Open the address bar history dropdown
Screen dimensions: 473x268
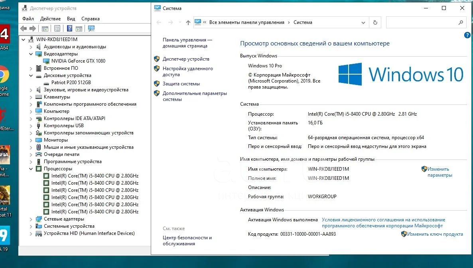tap(363, 23)
